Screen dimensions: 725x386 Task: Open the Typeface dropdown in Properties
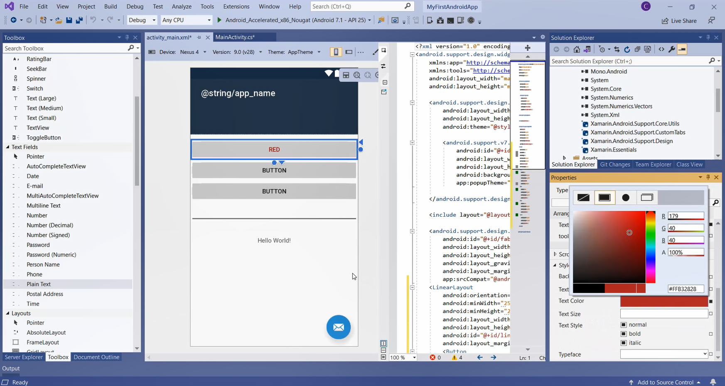[705, 354]
